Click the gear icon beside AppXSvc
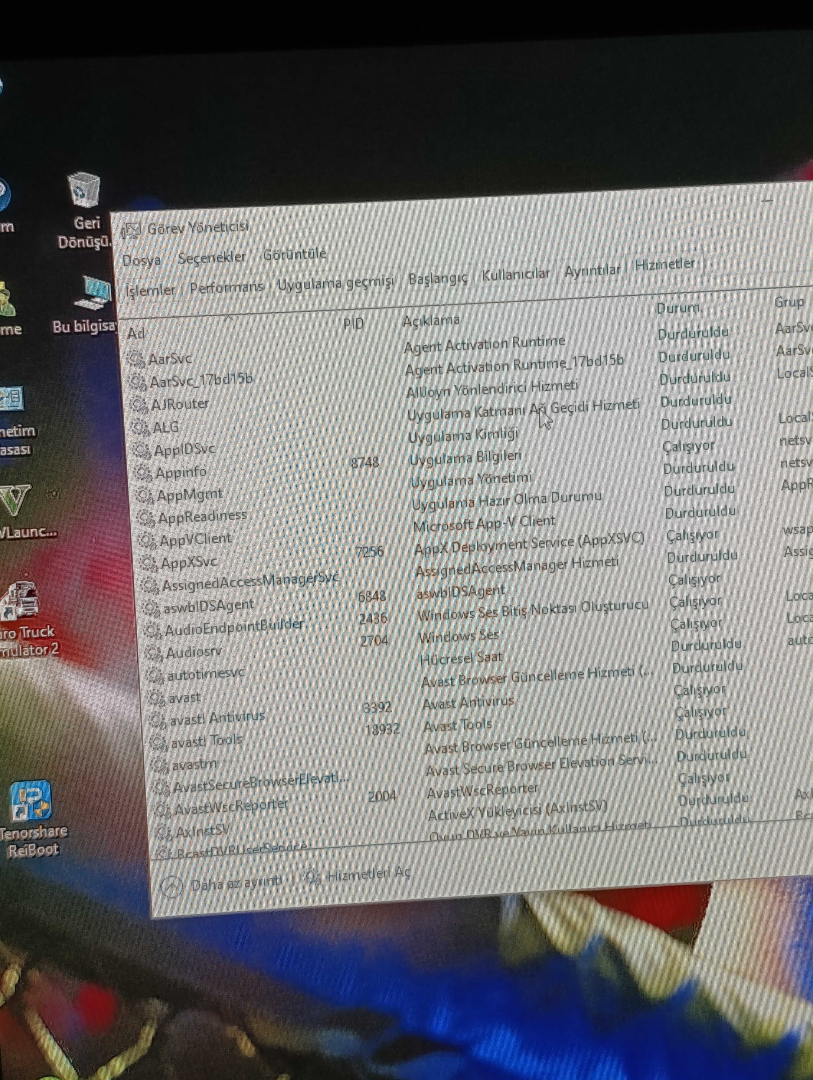 [149, 564]
